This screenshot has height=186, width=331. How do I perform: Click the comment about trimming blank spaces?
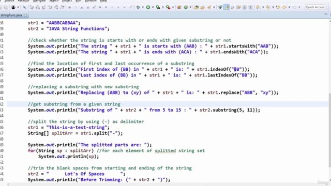pyautogui.click(x=110, y=168)
